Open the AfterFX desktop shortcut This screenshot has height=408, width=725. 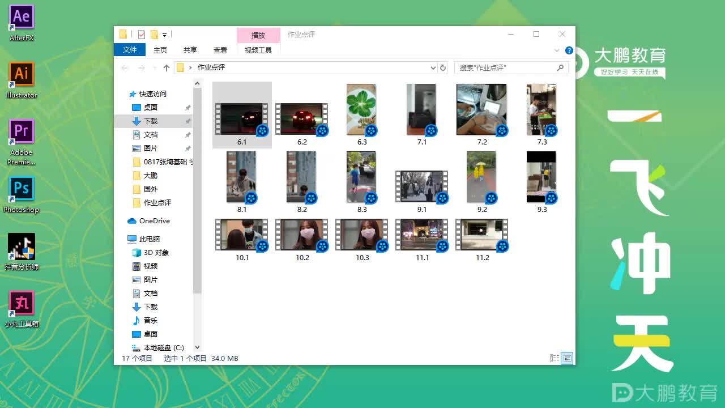(22, 23)
